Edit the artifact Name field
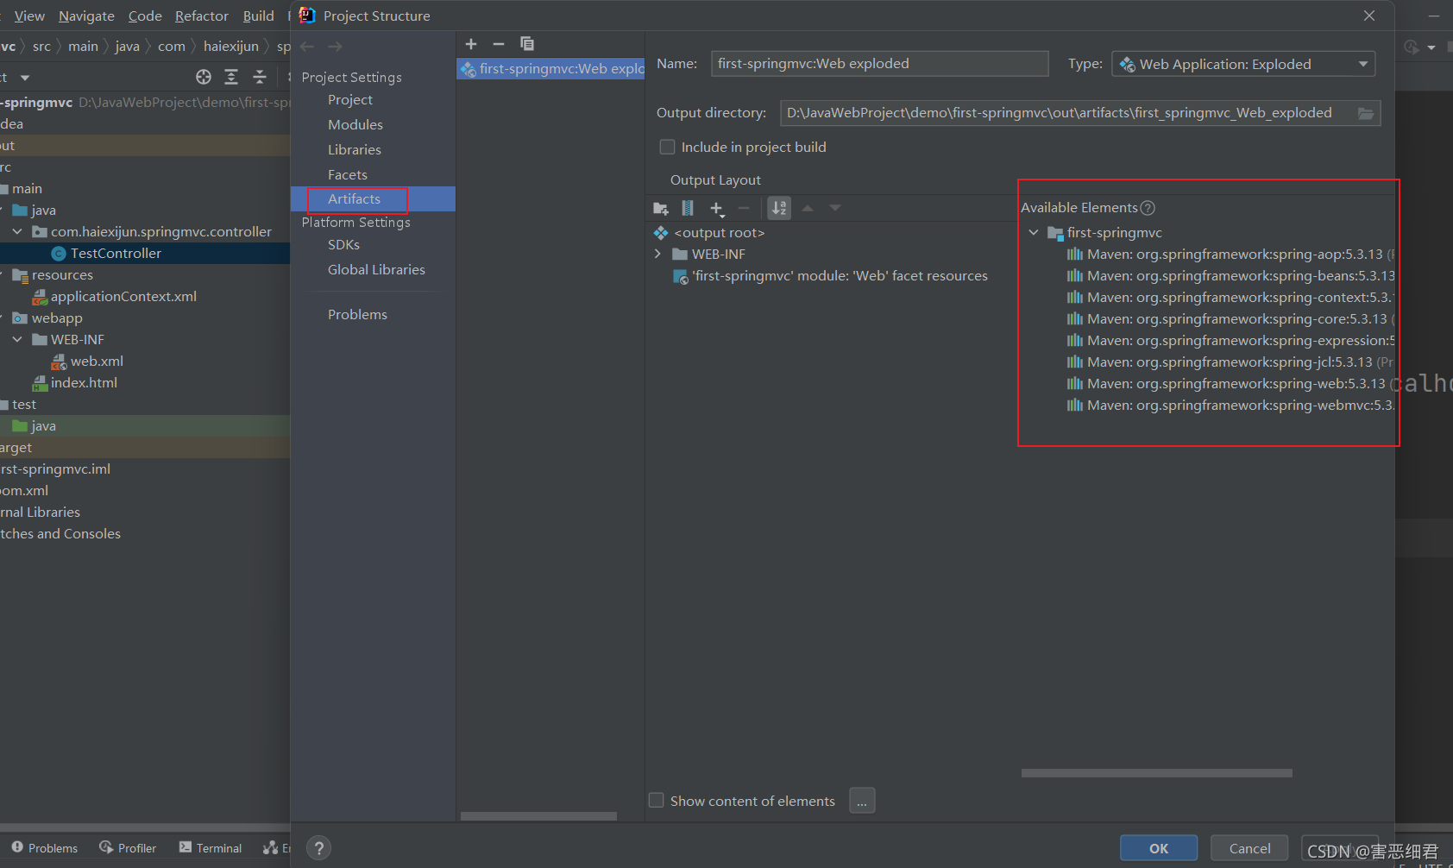Image resolution: width=1453 pixels, height=868 pixels. pos(879,64)
